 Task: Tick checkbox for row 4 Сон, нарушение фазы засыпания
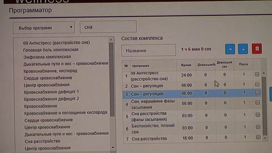pos(258,102)
